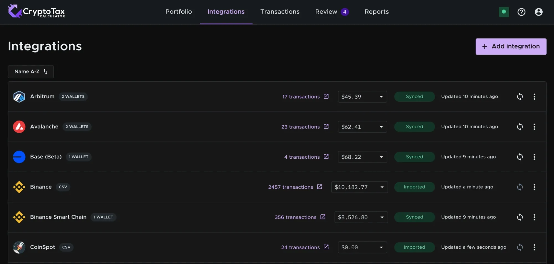Viewport: 554px width, 264px height.
Task: Click the Synced status on Avalanche row
Action: pos(414,127)
